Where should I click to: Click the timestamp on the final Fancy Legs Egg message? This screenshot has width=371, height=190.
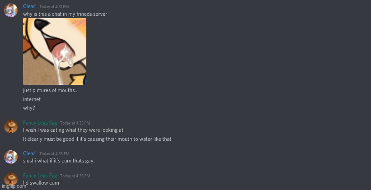pos(75,176)
